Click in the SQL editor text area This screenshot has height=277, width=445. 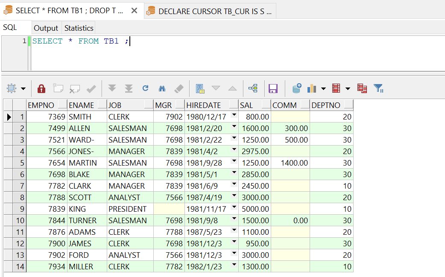tap(238, 53)
